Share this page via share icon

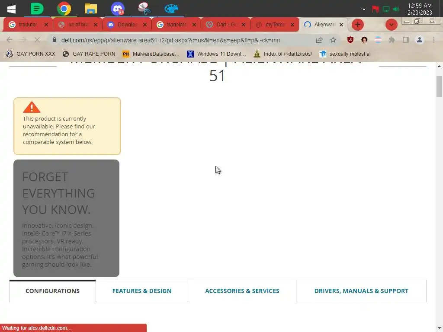pyautogui.click(x=319, y=40)
